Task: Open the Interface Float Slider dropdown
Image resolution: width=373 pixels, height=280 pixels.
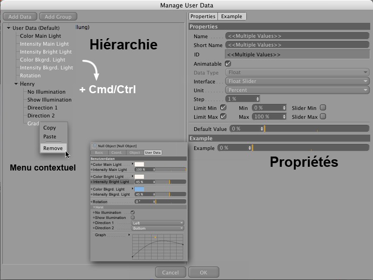Action: 297,81
